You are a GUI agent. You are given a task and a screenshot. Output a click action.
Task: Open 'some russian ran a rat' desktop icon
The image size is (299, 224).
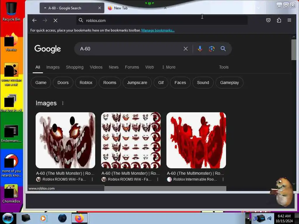pos(11,74)
